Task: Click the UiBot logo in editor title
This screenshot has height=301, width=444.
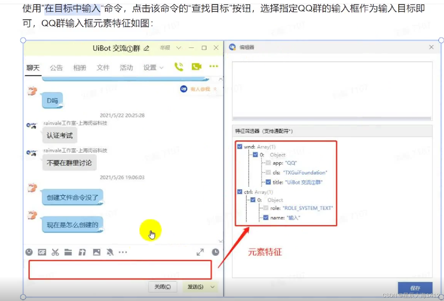Action: 232,47
